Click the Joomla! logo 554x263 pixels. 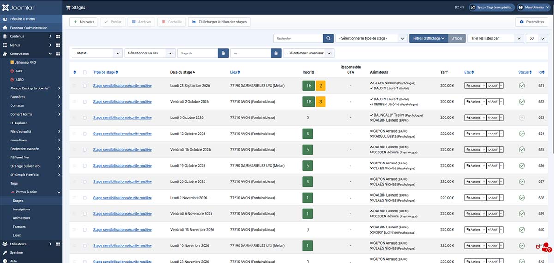pyautogui.click(x=18, y=8)
